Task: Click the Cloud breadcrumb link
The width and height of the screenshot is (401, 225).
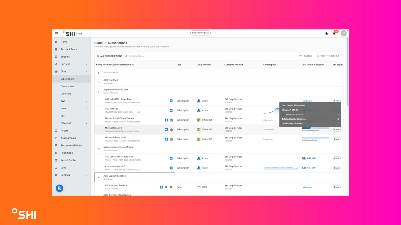Action: point(98,43)
